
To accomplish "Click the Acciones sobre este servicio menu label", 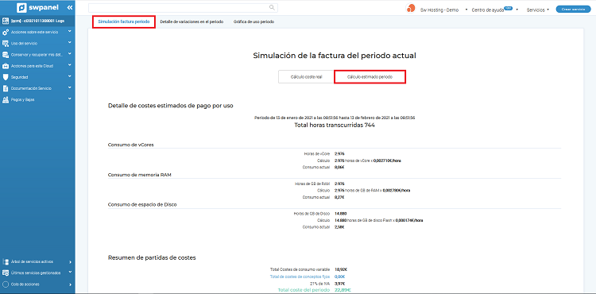I will (x=35, y=33).
